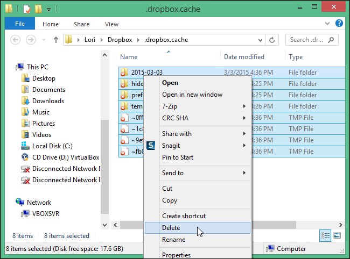Switch to details view button
The height and width of the screenshot is (259, 350).
(x=326, y=235)
